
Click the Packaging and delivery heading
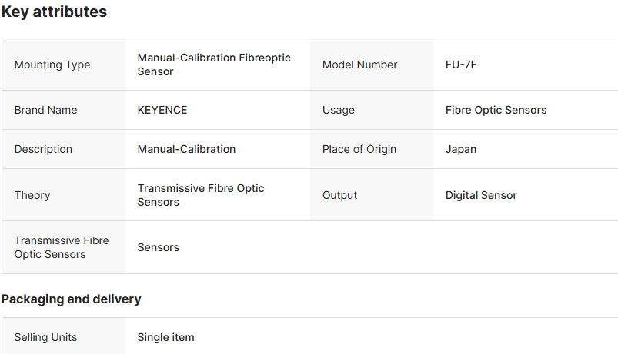pos(71,299)
